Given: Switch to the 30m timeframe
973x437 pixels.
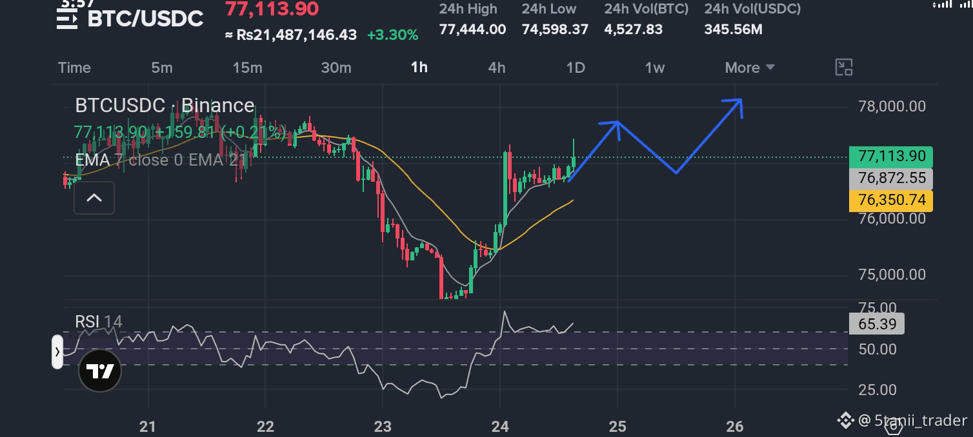Looking at the screenshot, I should pyautogui.click(x=336, y=68).
